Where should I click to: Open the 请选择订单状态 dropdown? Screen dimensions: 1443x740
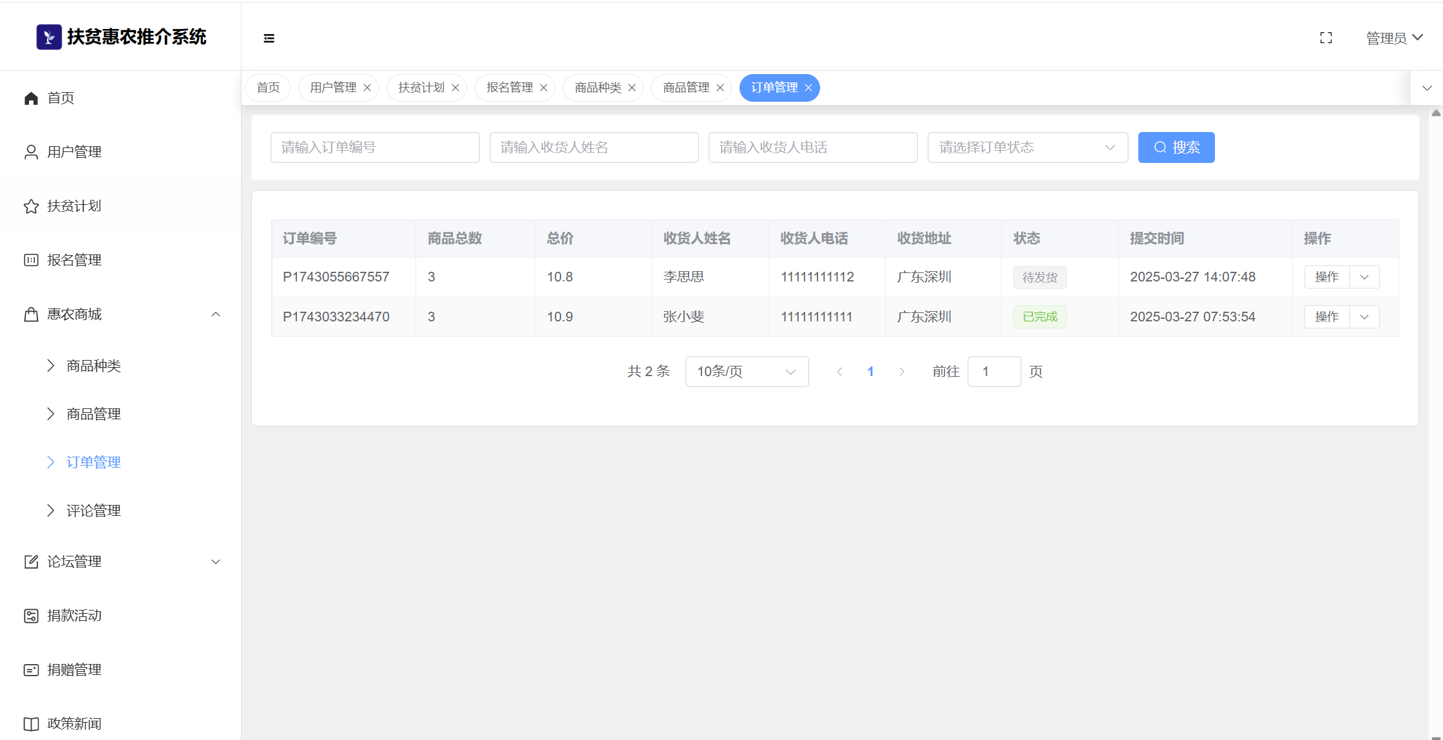[x=1027, y=147]
